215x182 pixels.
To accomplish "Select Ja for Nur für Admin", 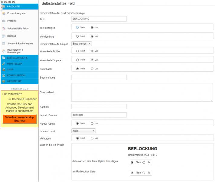I will [x=92, y=123].
